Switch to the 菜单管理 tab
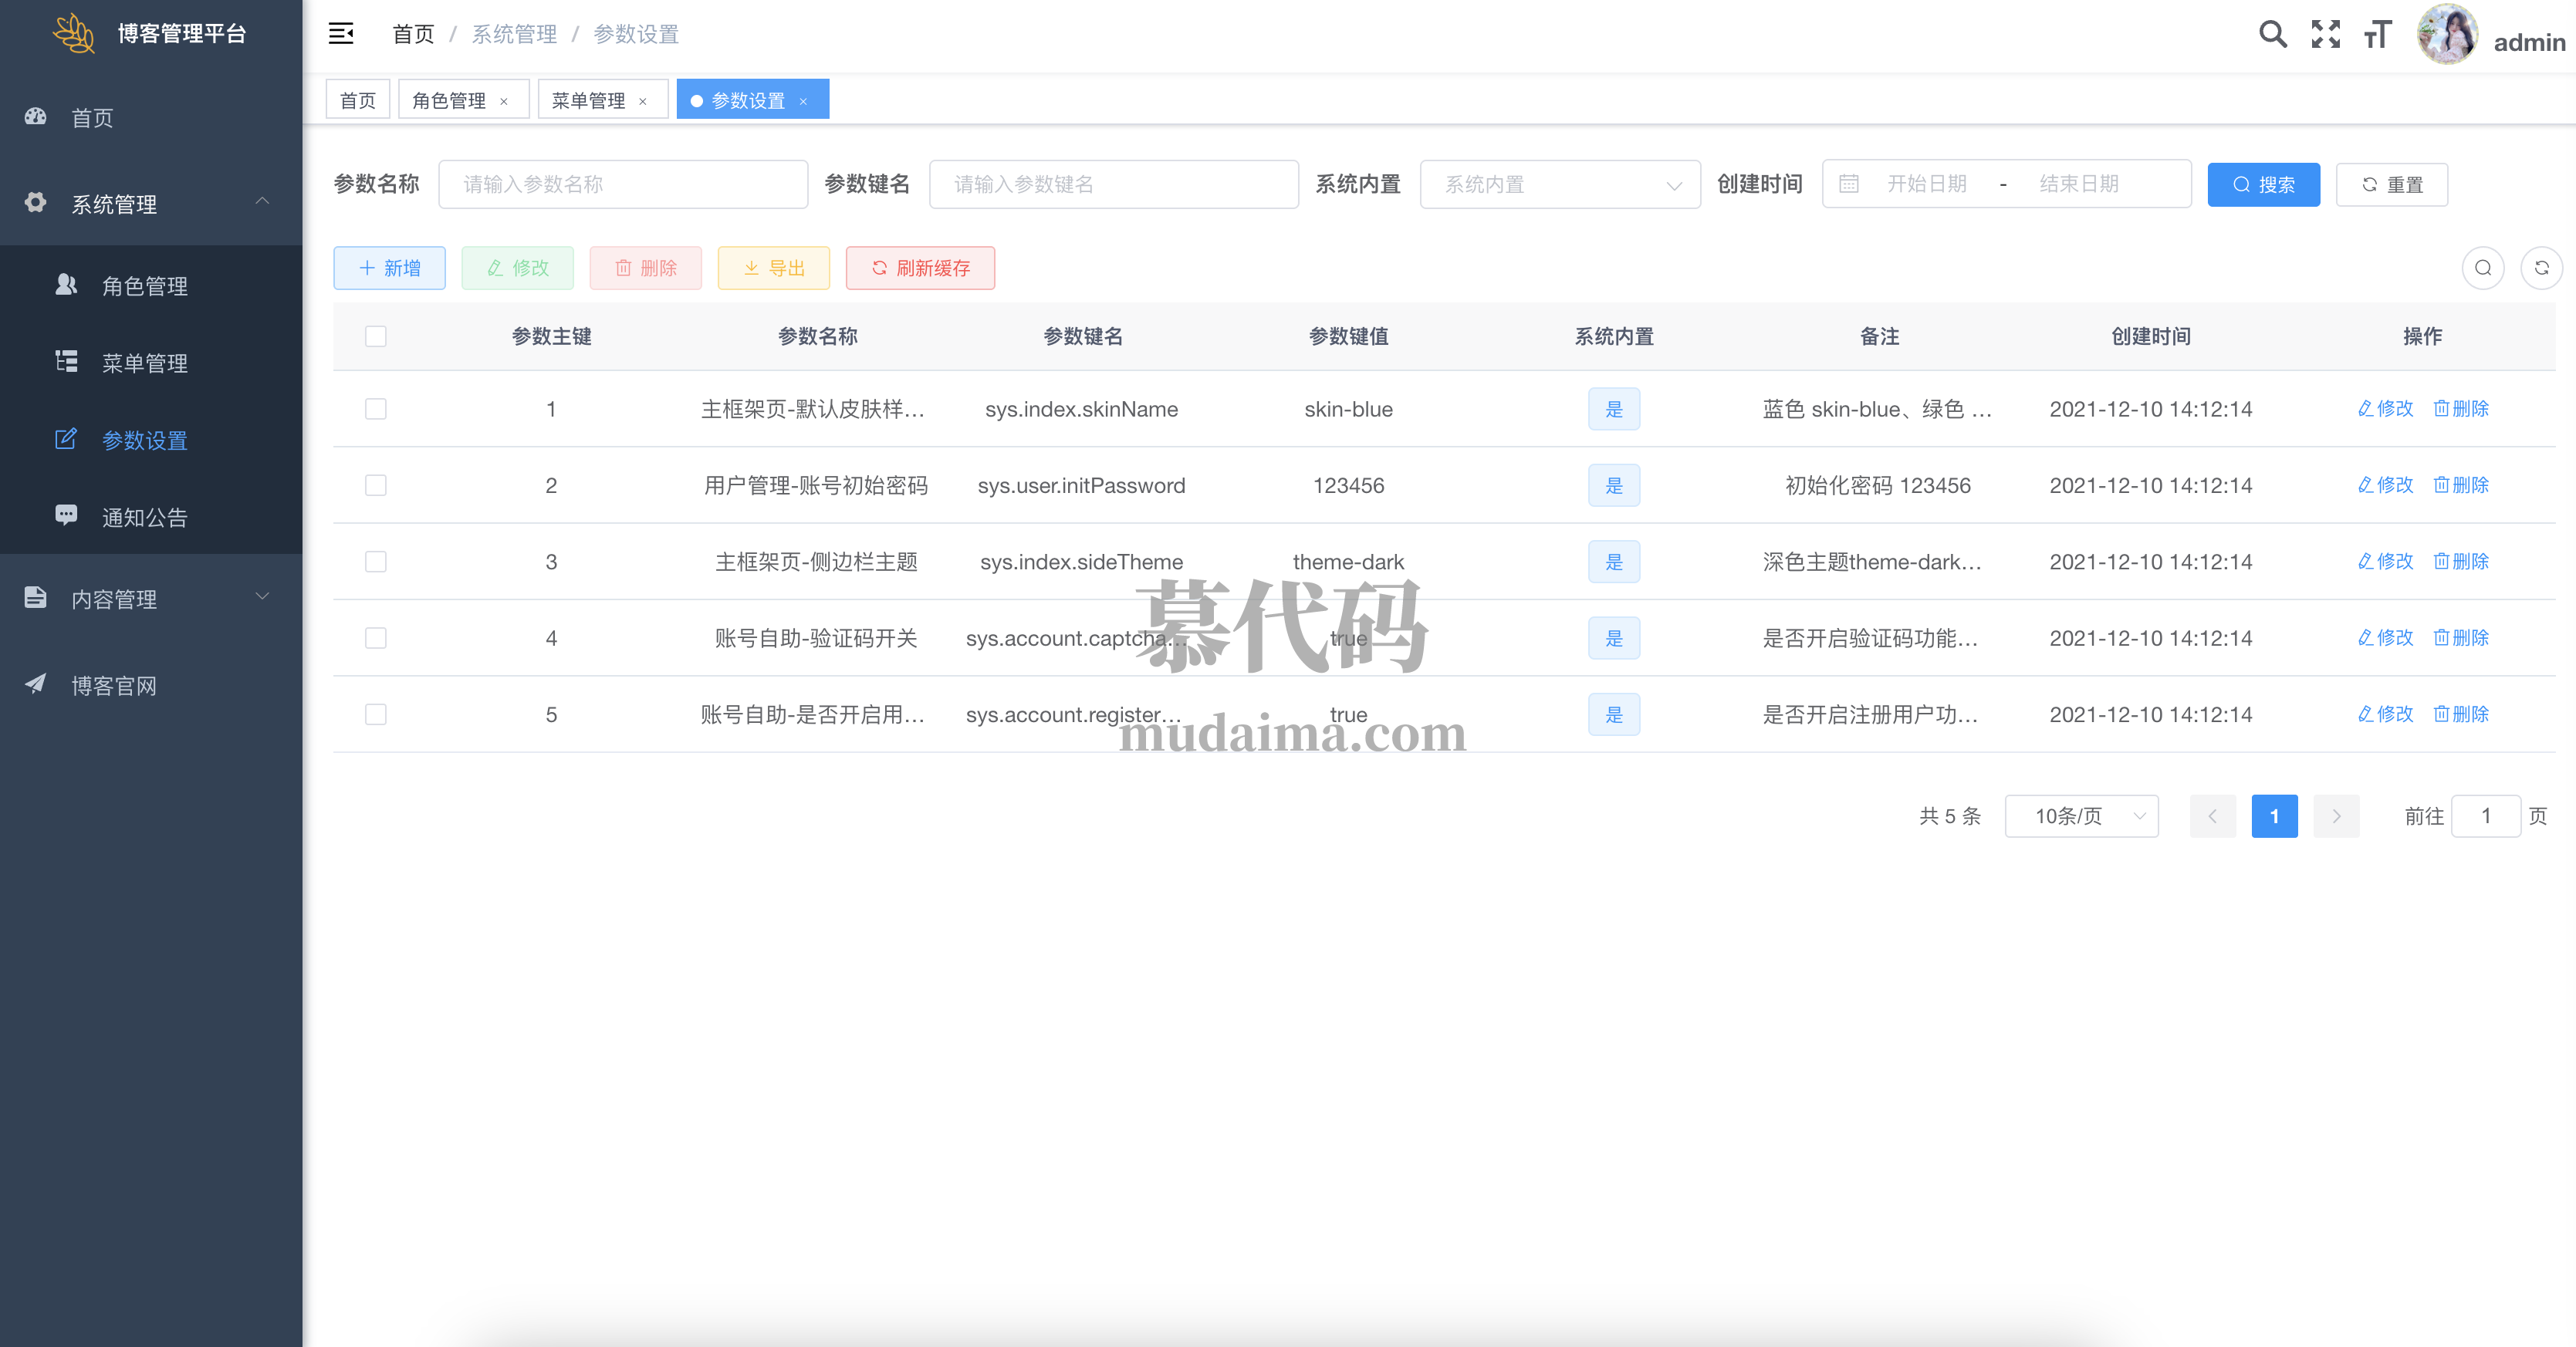The width and height of the screenshot is (2576, 1347). (588, 101)
